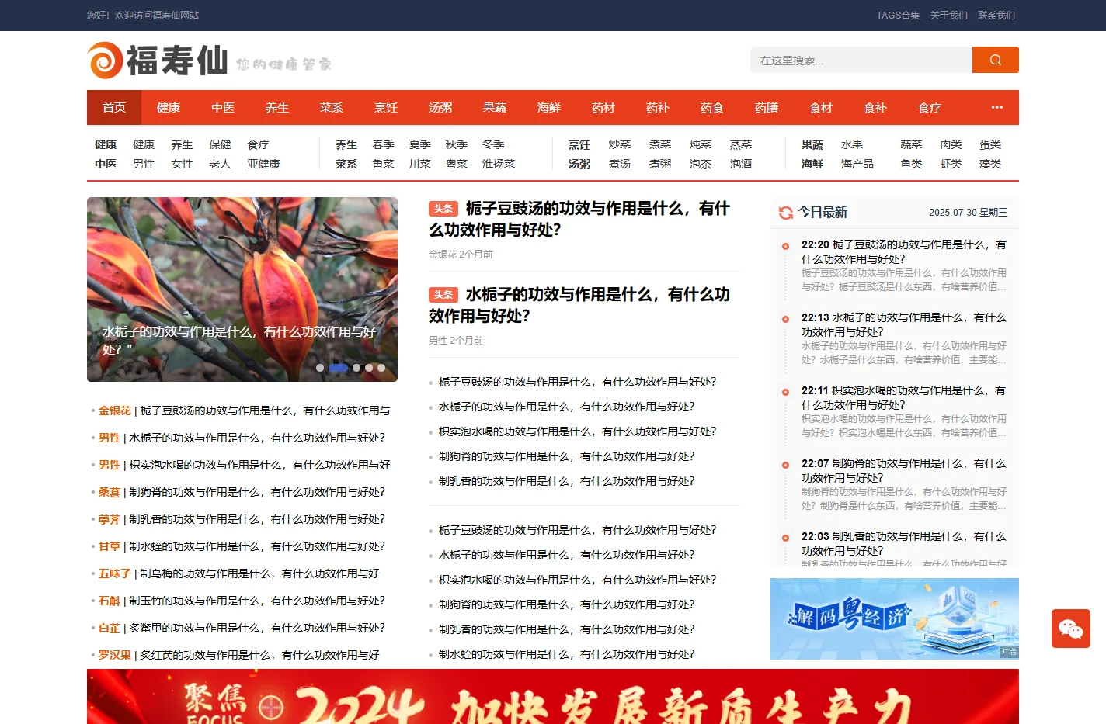This screenshot has height=724, width=1106.
Task: Open 亚健康 sub-category link
Action: point(263,164)
